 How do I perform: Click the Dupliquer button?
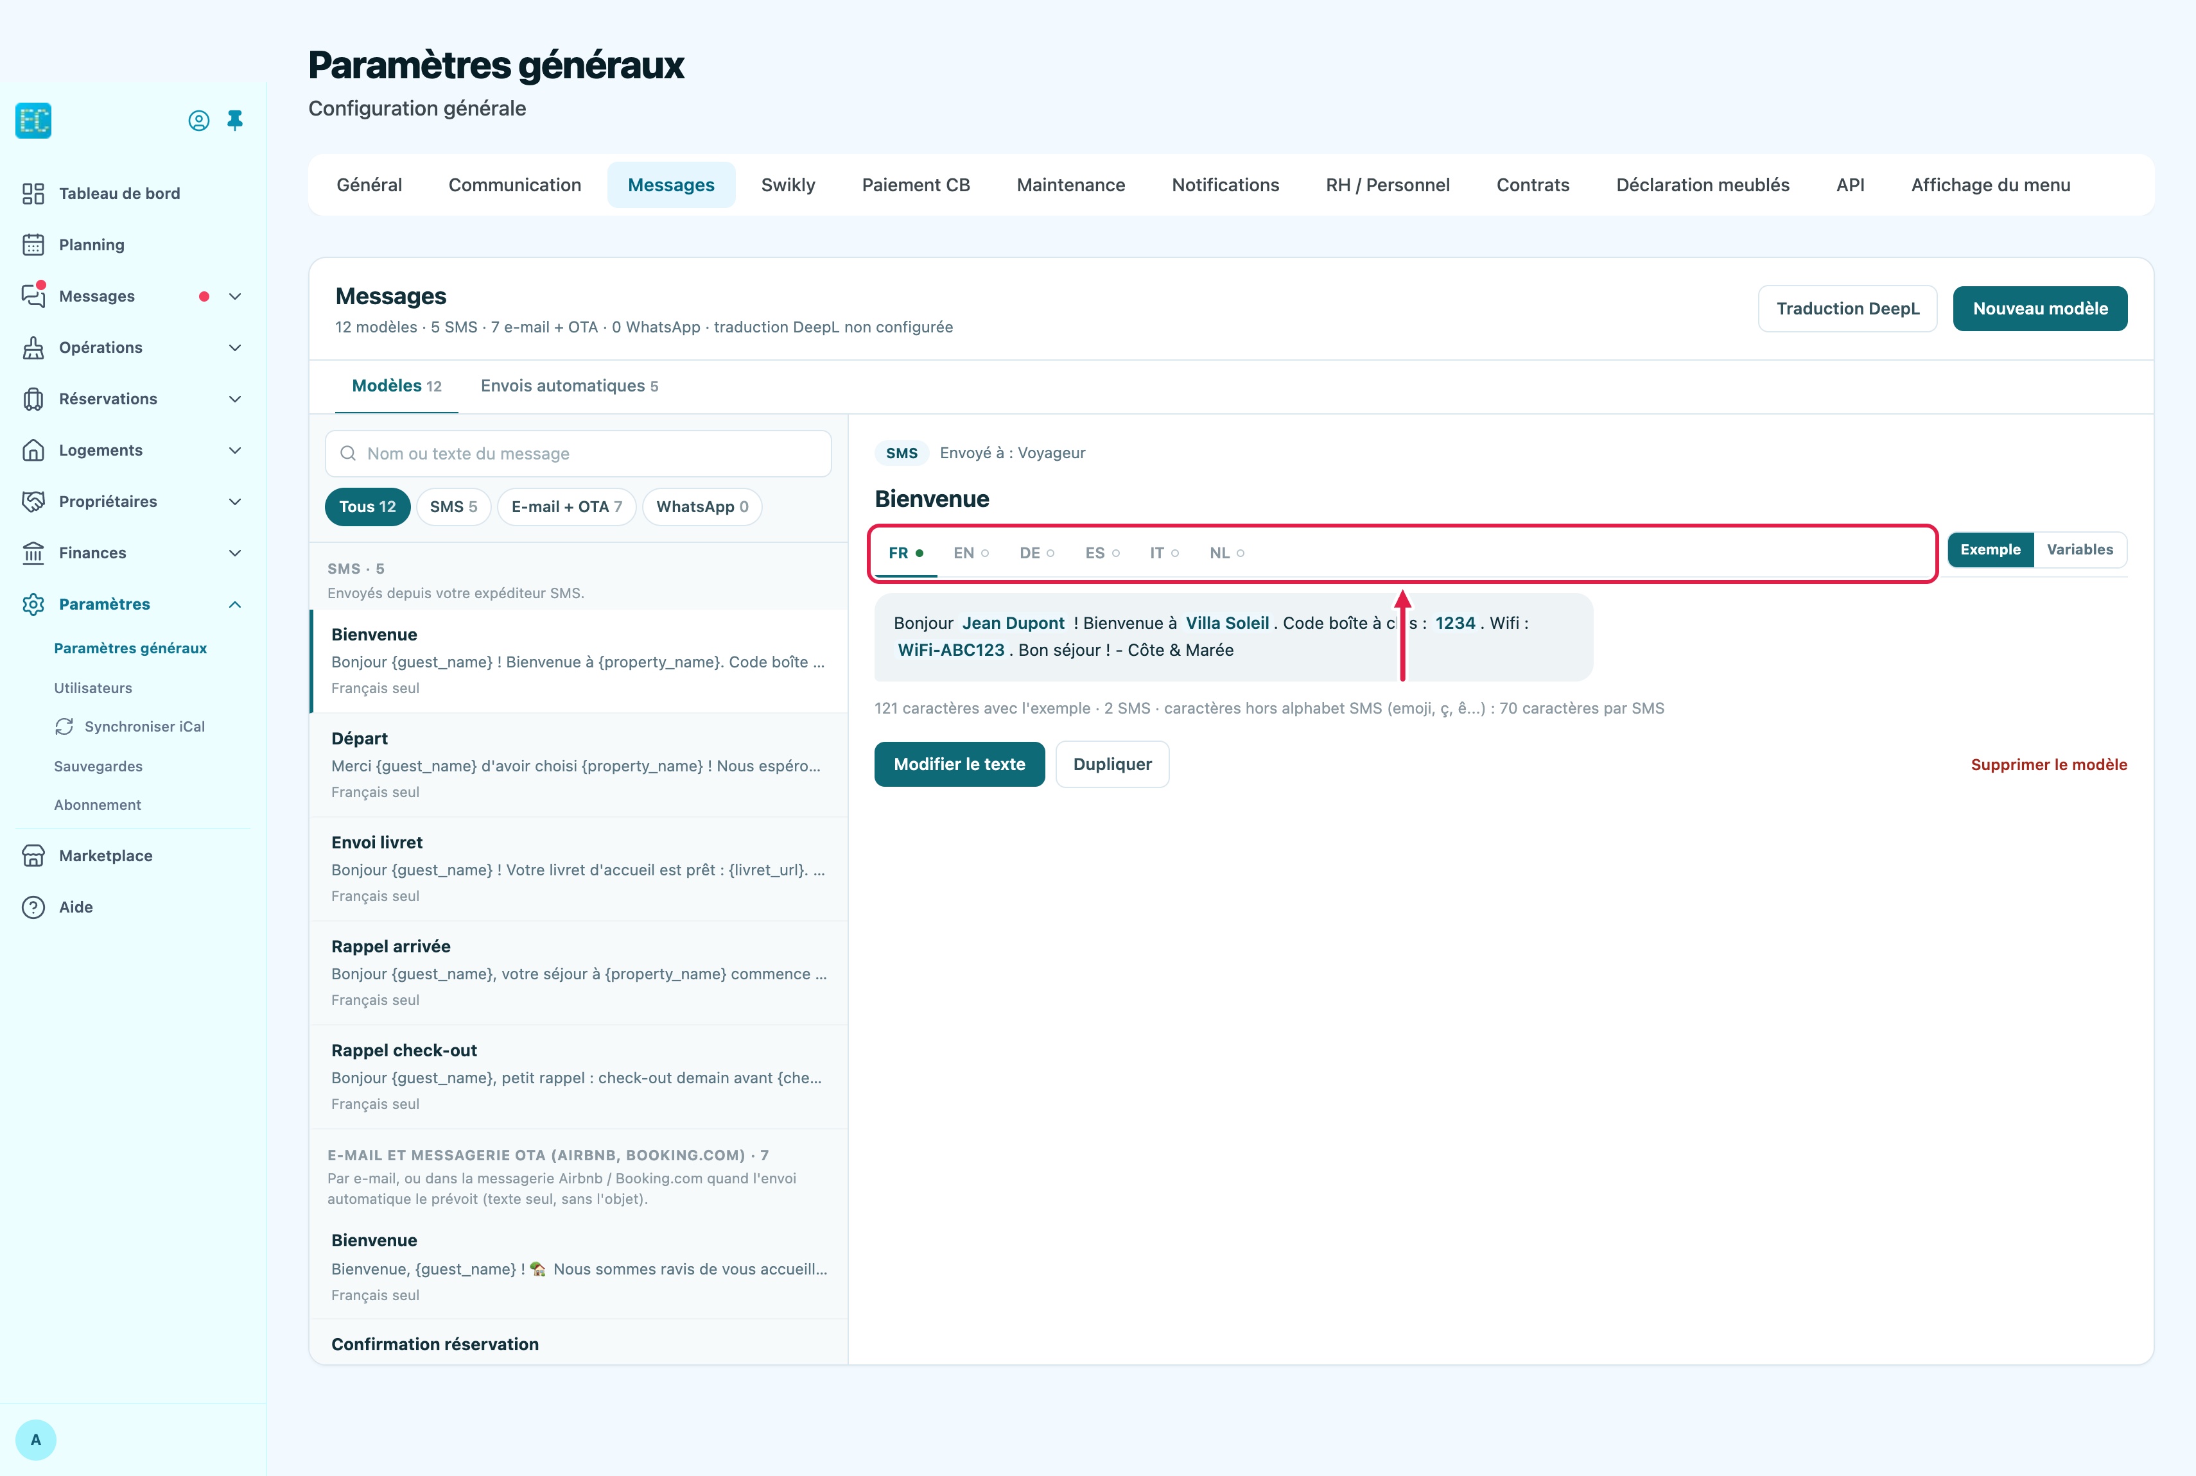click(x=1112, y=764)
